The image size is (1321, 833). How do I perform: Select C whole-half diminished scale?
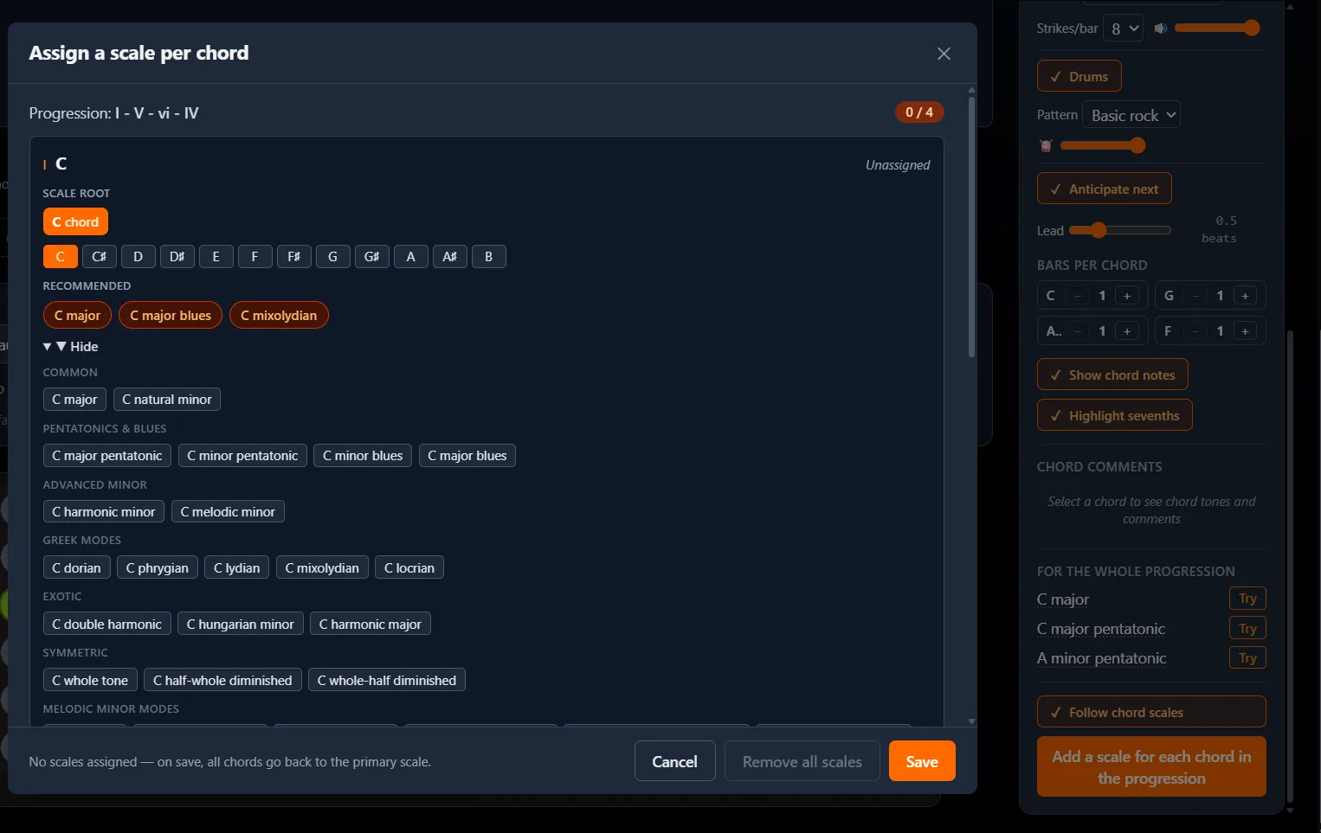pyautogui.click(x=387, y=680)
